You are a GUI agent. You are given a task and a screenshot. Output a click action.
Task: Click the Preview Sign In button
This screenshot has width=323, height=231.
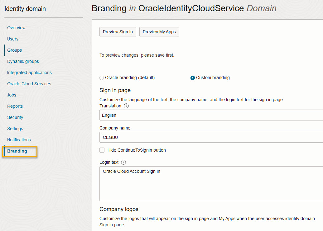[x=118, y=32]
